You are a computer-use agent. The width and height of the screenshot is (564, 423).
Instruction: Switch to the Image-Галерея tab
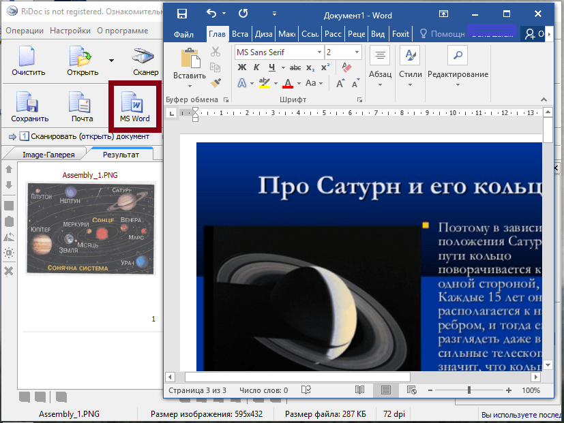(x=48, y=155)
